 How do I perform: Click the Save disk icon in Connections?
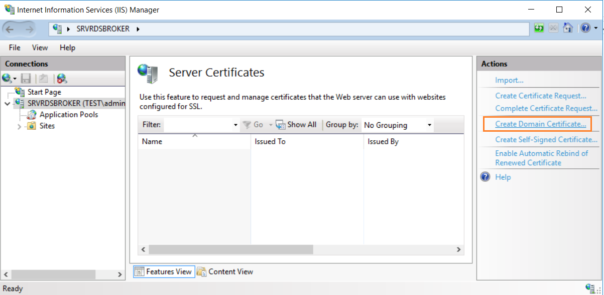pos(26,78)
